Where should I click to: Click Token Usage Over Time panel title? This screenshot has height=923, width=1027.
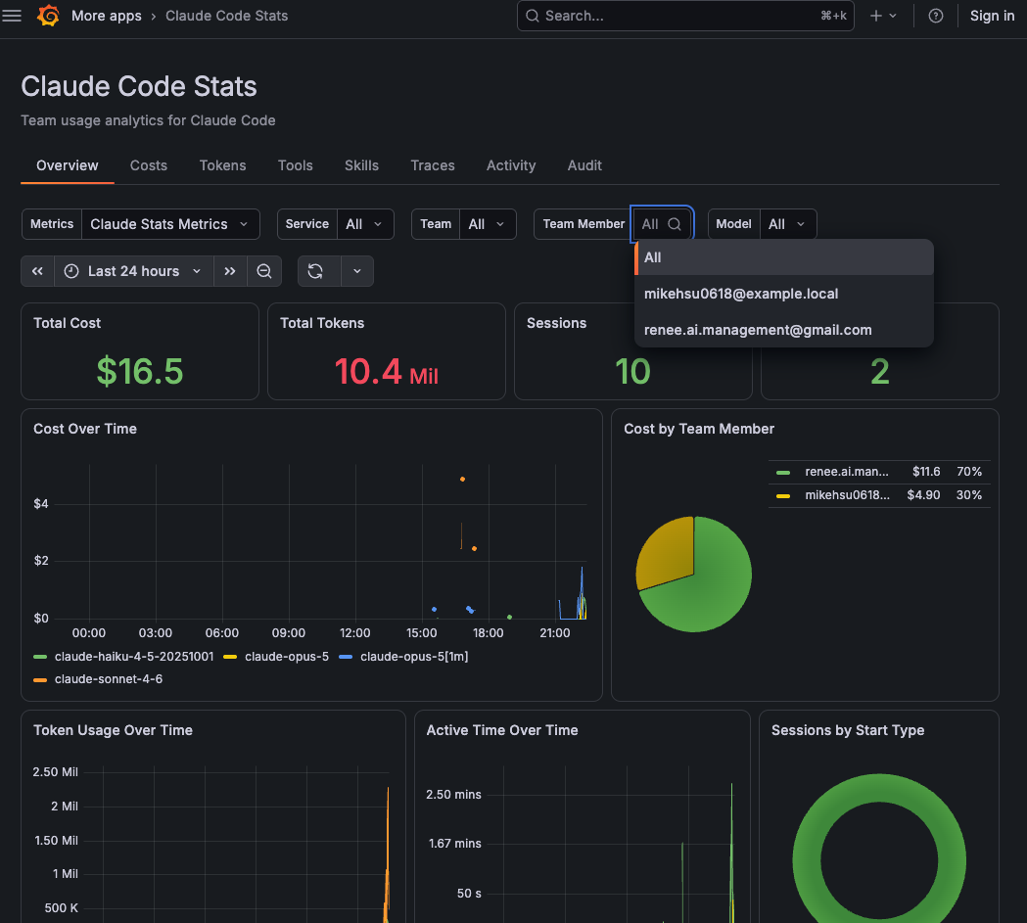click(113, 730)
